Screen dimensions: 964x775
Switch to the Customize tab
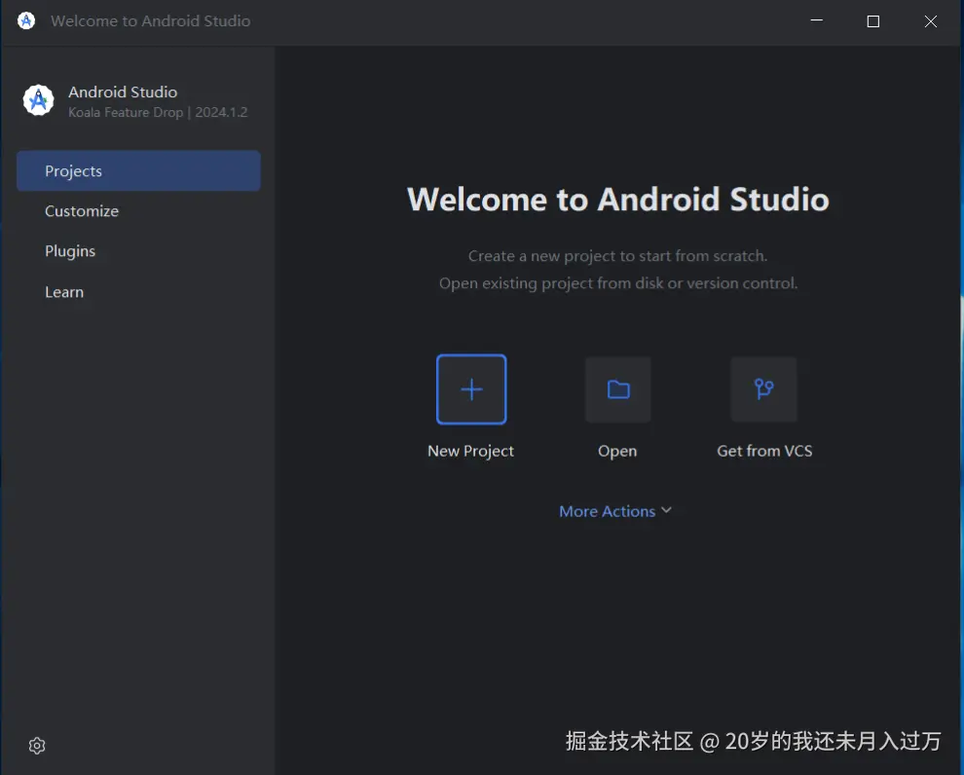[138, 211]
